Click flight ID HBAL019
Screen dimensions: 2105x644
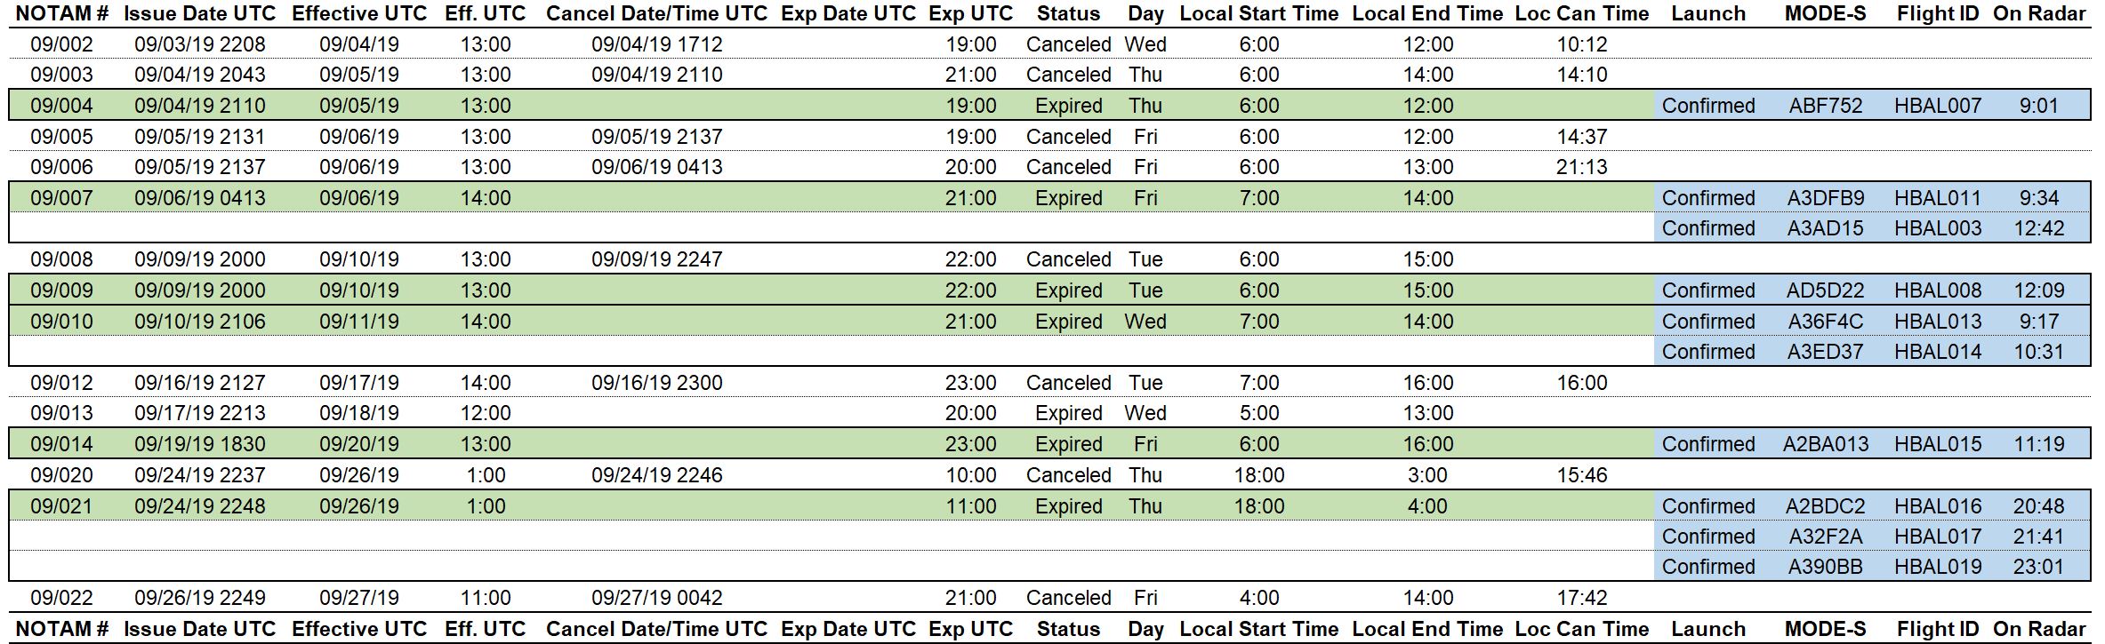point(1937,567)
